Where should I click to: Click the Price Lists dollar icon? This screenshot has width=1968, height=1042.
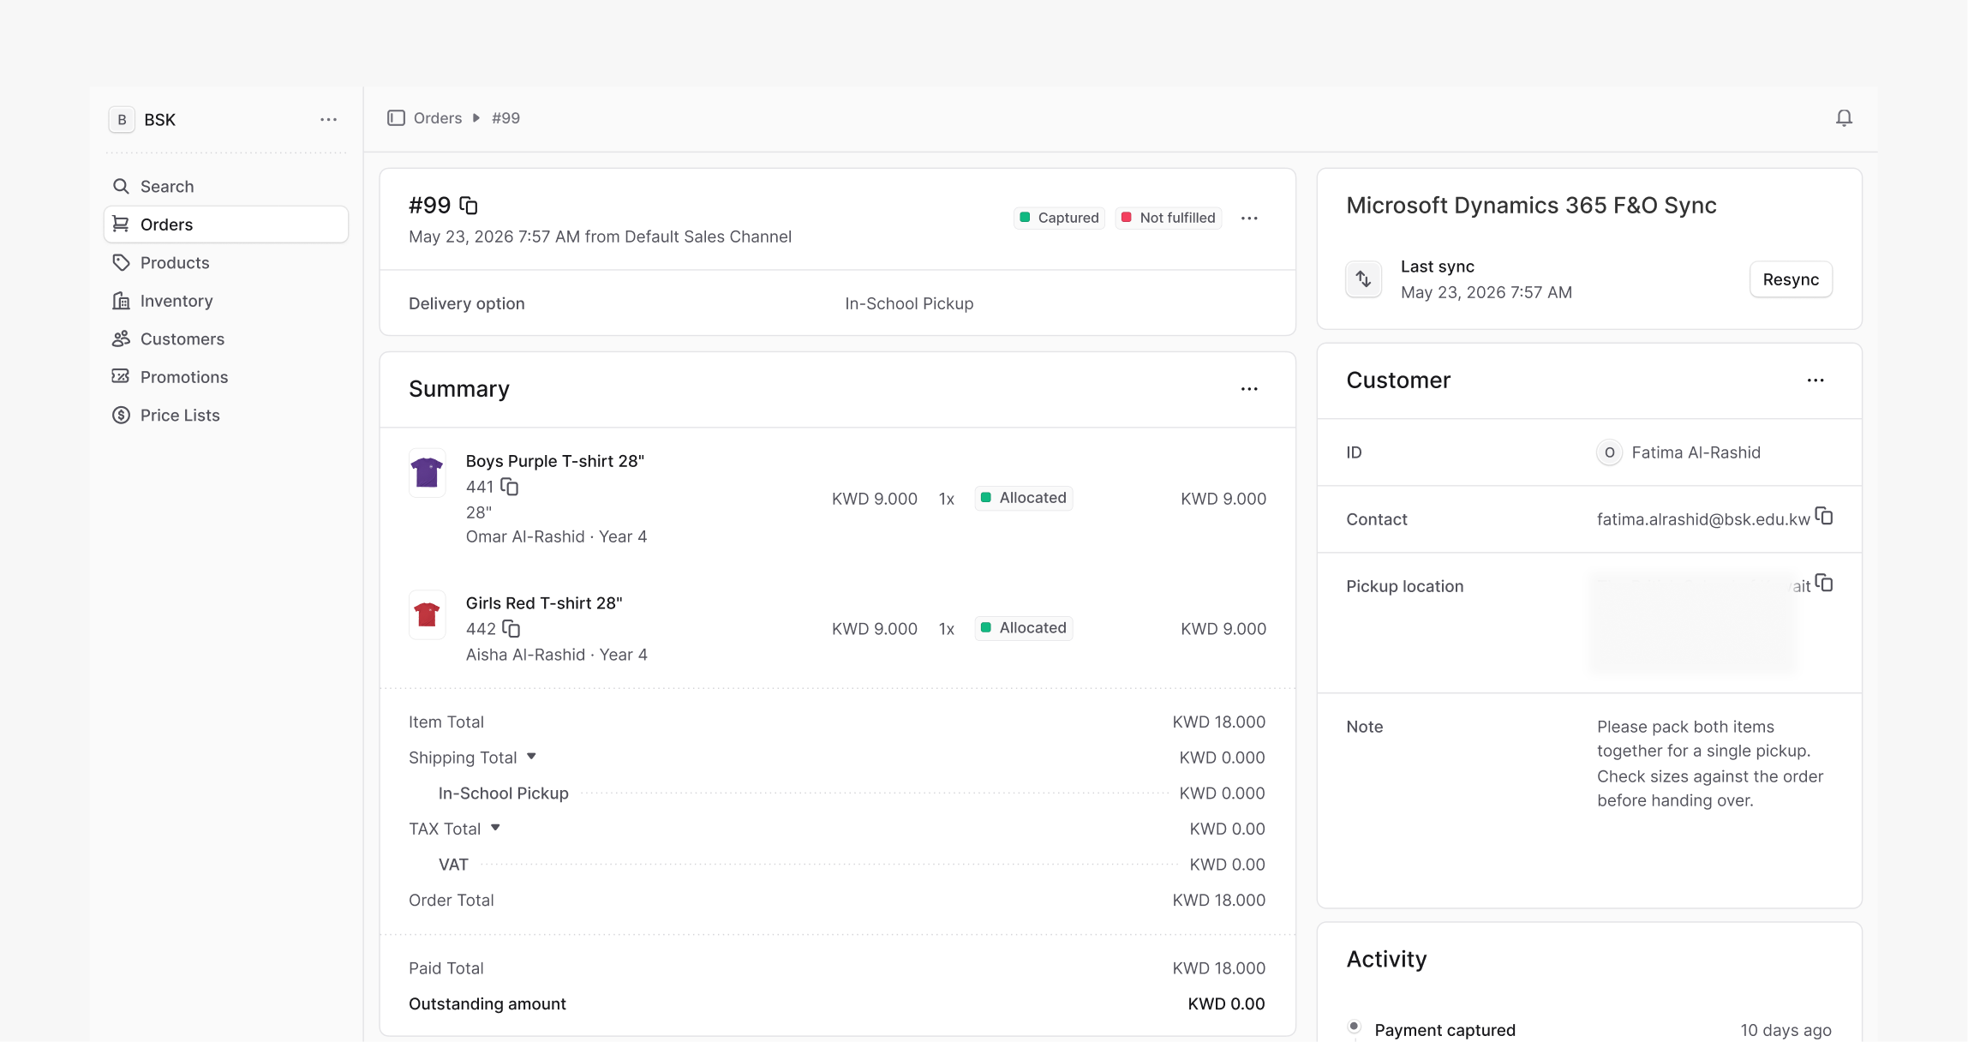click(122, 416)
